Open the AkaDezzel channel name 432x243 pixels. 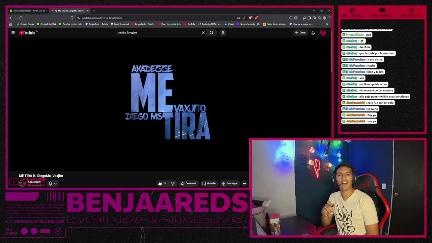(x=34, y=182)
